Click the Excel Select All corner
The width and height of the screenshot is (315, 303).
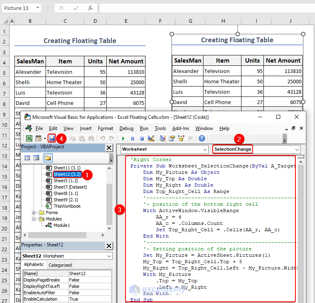click(x=6, y=21)
